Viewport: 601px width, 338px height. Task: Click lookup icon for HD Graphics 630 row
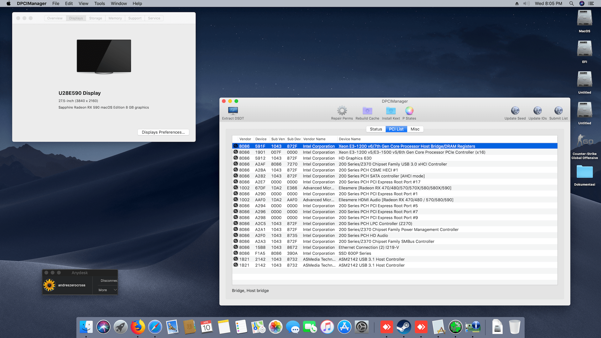pos(236,158)
